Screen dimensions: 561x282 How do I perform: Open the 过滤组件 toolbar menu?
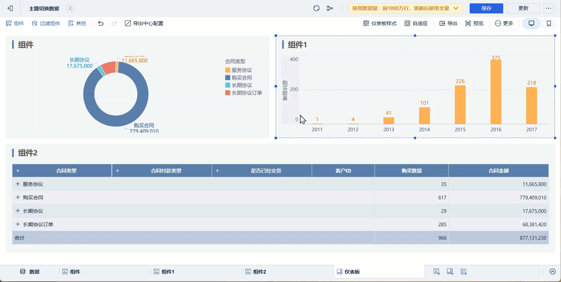[x=46, y=23]
